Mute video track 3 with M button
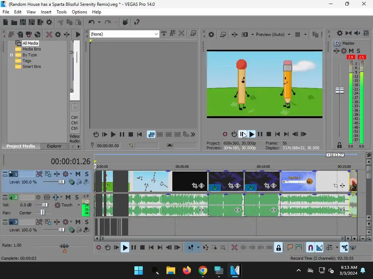Image resolution: width=373 pixels, height=279 pixels. point(78,222)
